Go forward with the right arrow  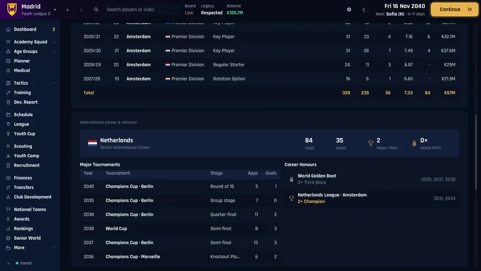[x=81, y=10]
